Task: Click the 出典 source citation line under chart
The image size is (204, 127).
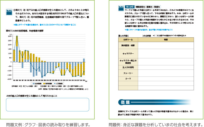Action: tap(63, 89)
